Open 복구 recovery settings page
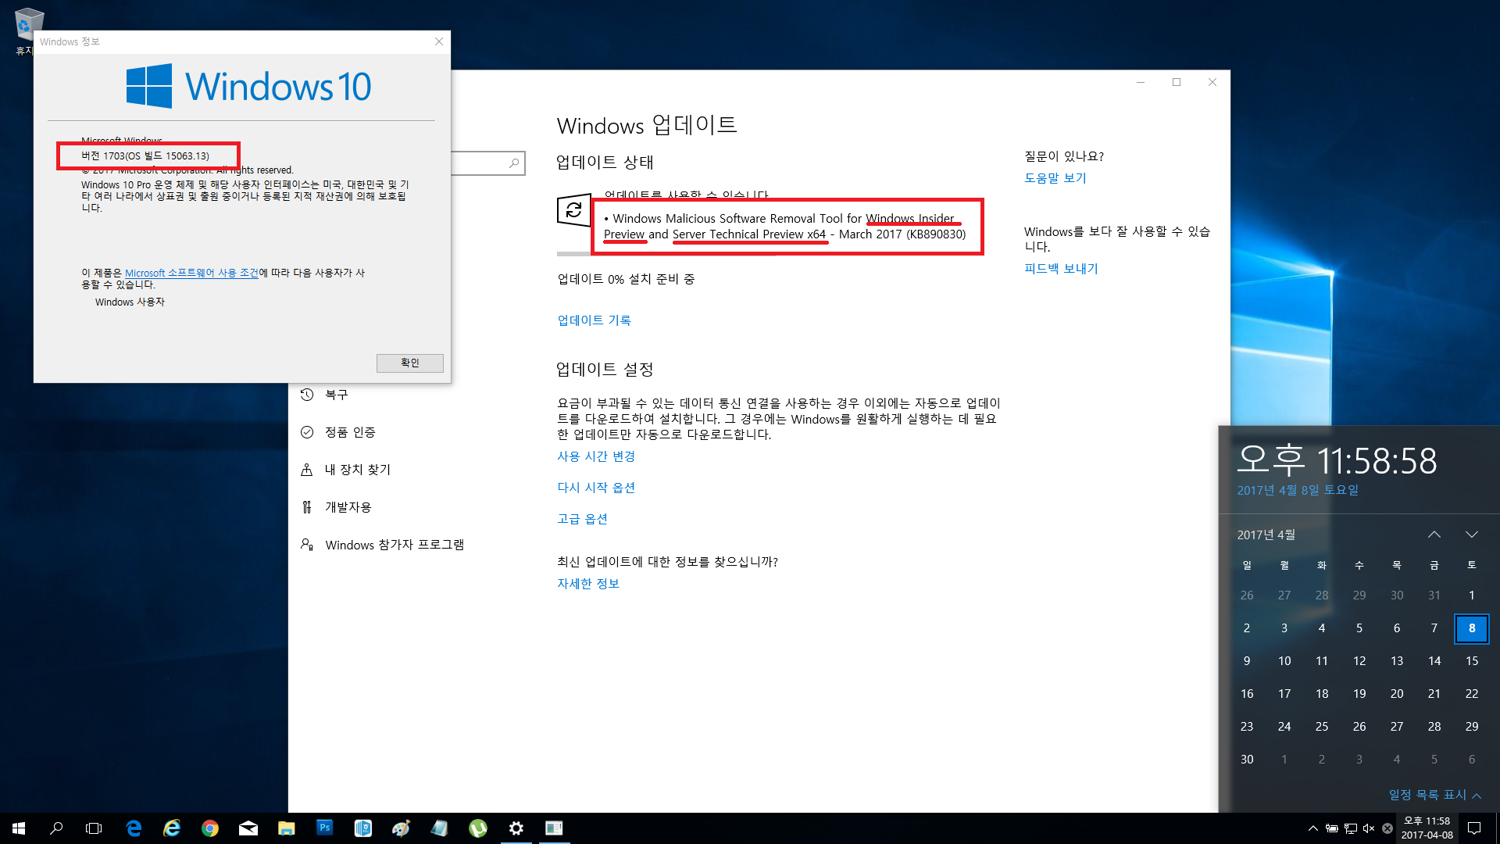1500x844 pixels. coord(336,395)
